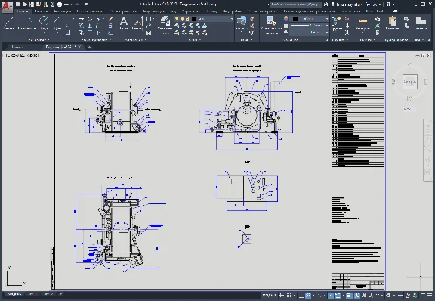Open the lineweight dropdown in Properties
Screen dimensions: 435x301
(327, 26)
